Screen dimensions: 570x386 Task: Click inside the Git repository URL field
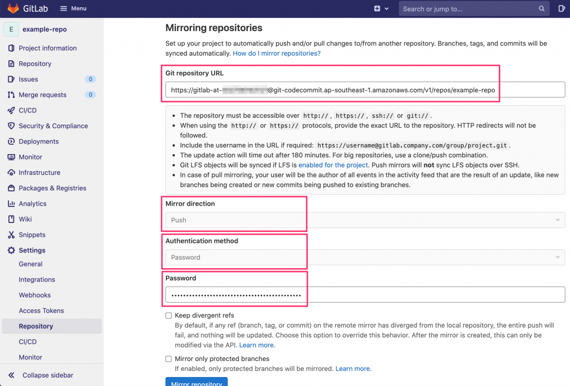[365, 89]
